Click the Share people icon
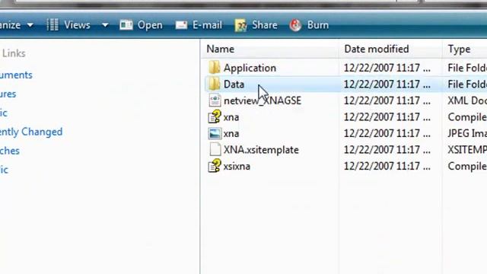The image size is (487, 274). [240, 25]
